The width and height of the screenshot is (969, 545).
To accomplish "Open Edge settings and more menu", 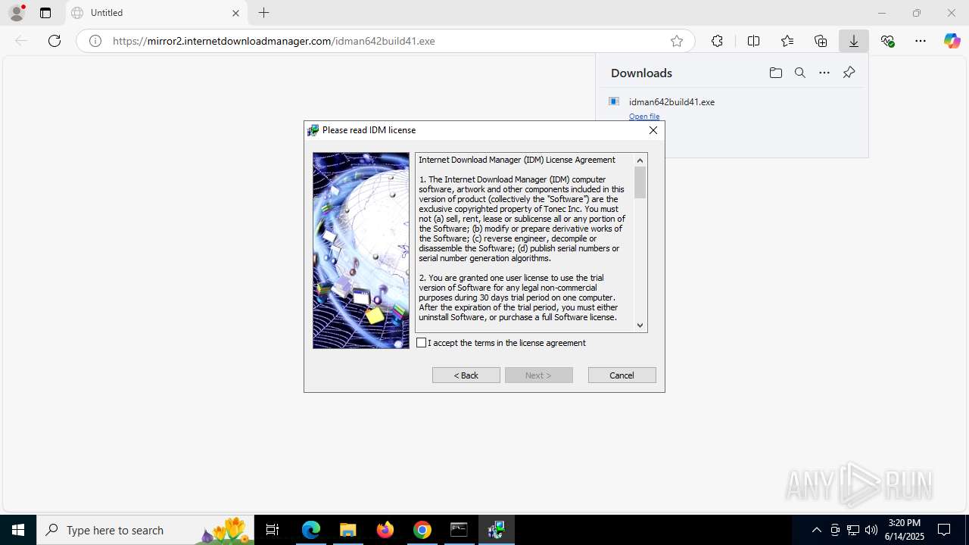I will coord(921,41).
